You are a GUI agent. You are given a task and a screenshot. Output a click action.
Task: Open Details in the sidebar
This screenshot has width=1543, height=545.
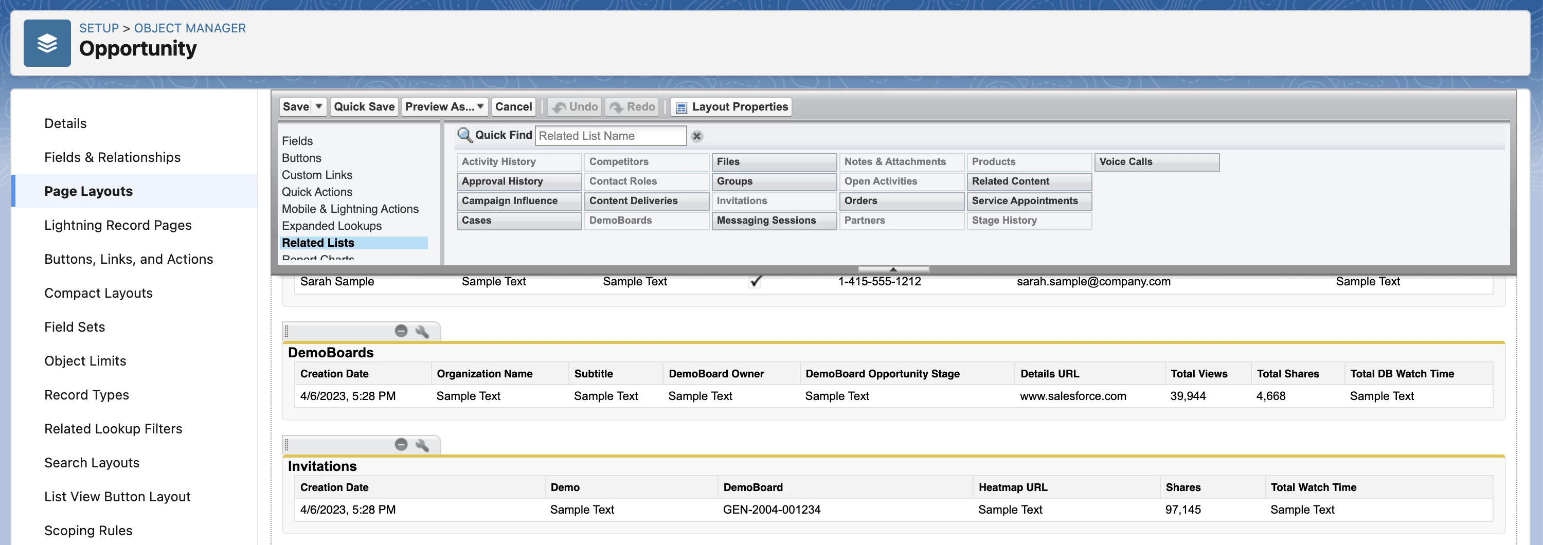pyautogui.click(x=65, y=123)
